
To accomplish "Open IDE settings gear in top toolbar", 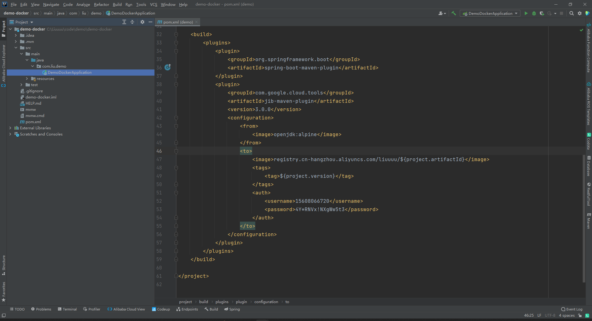I will [580, 13].
